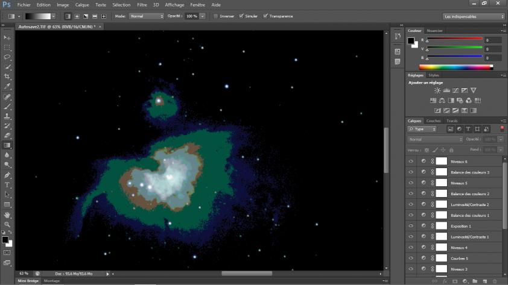
Task: Open the gradient picker arrow
Action: tap(54, 16)
